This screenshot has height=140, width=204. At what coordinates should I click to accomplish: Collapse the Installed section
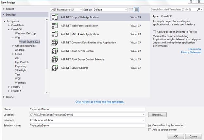4,15
